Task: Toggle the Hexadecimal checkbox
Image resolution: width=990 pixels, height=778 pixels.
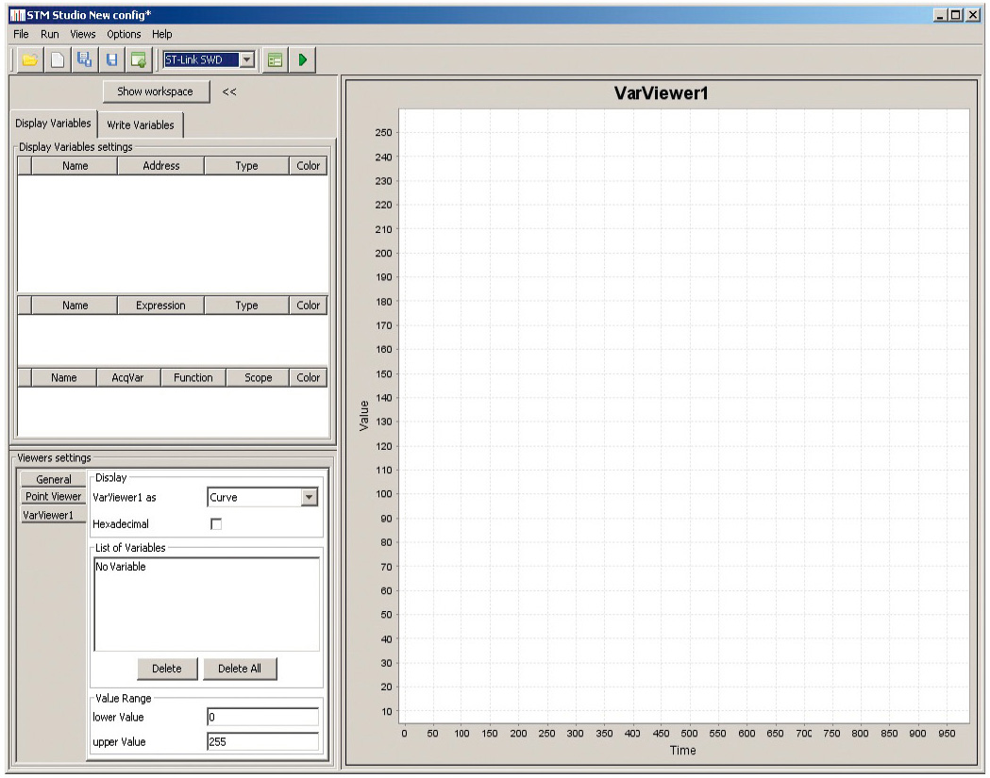Action: coord(216,523)
